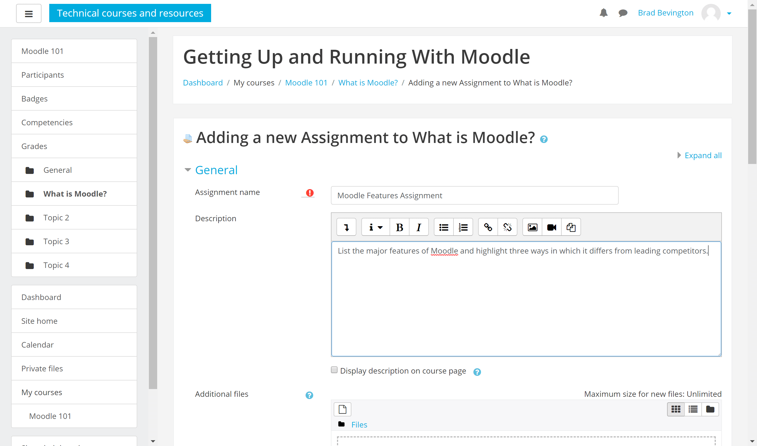The height and width of the screenshot is (446, 757).
Task: Open Competencies in the sidebar
Action: coord(74,122)
